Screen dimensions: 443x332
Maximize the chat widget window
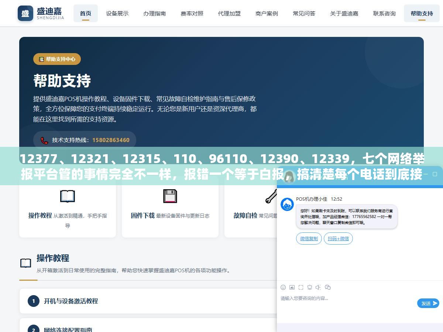click(435, 174)
